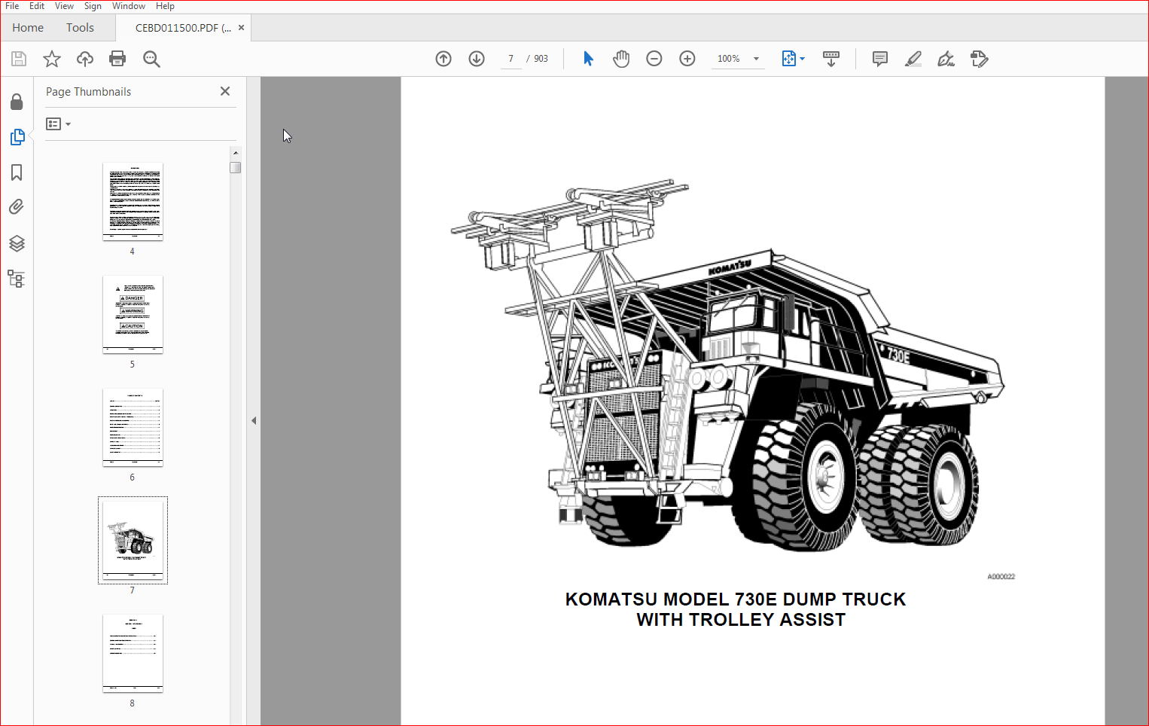Open the File menu
The width and height of the screenshot is (1149, 726).
tap(12, 6)
